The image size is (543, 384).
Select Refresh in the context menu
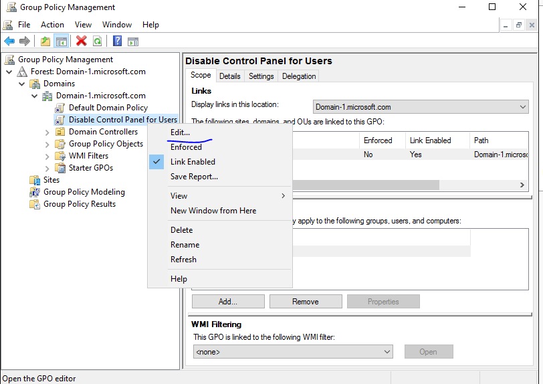(183, 260)
